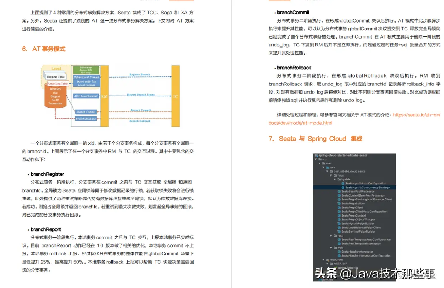The image size is (444, 288).
Task: Collapse the feign package arrow
Action: (x=331, y=175)
